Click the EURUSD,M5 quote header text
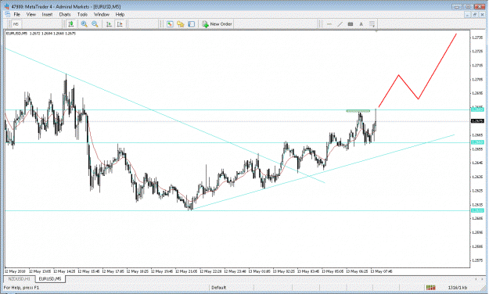Viewport: 489px width, 294px height. point(41,34)
